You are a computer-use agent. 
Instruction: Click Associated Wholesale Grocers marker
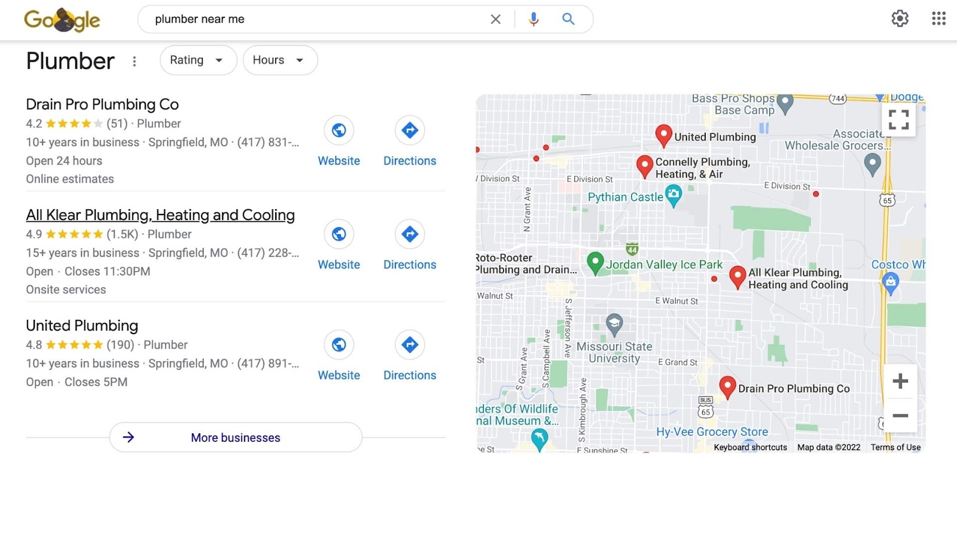[873, 164]
